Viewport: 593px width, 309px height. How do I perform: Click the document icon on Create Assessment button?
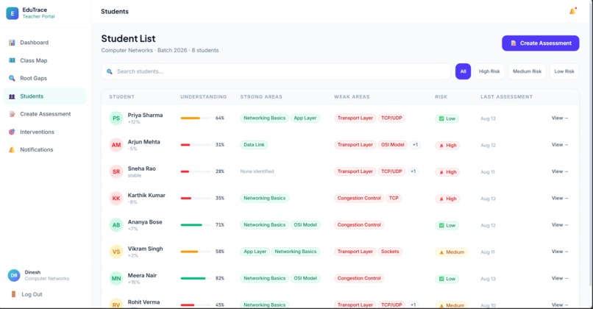(x=514, y=43)
